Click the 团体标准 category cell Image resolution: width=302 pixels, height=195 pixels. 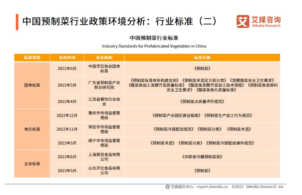point(32,85)
